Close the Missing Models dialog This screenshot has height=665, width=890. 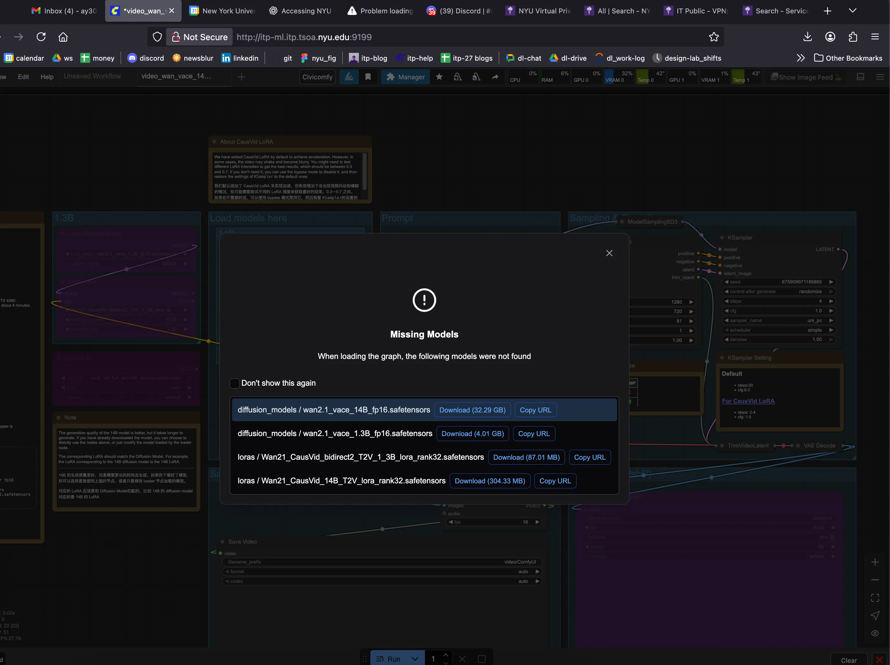609,253
